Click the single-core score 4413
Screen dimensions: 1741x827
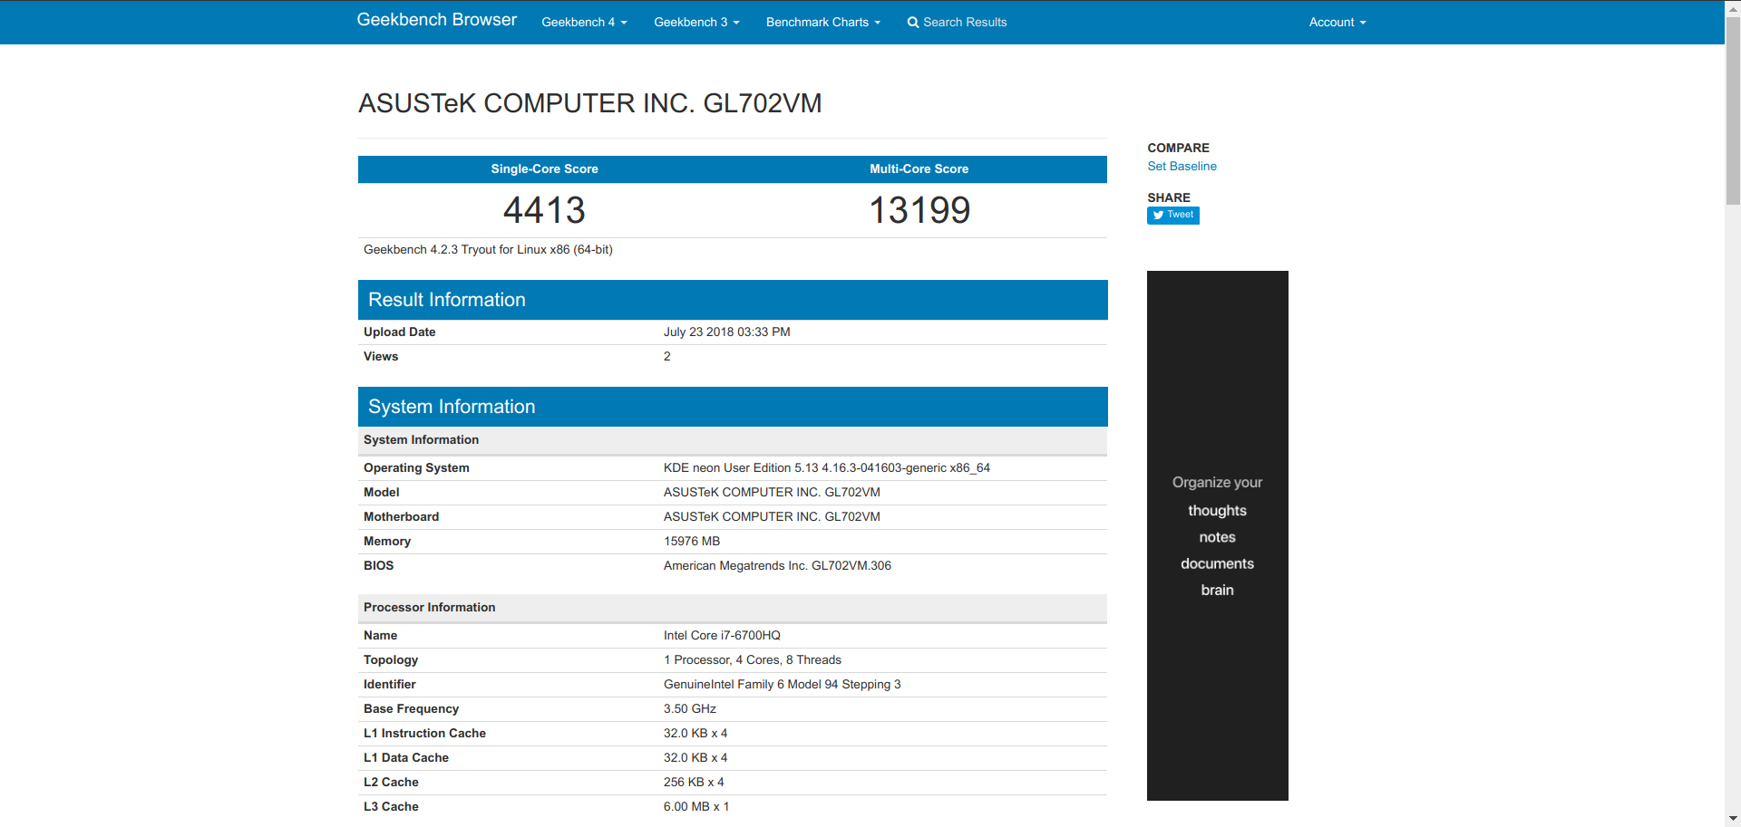(x=544, y=210)
